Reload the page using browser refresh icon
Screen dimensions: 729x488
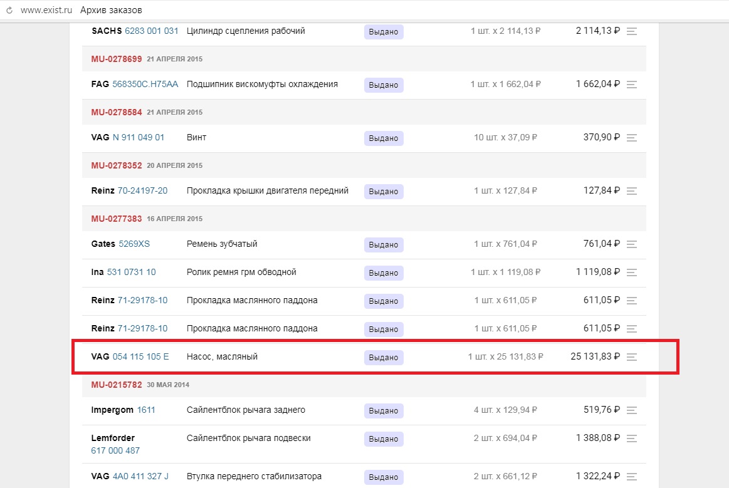pyautogui.click(x=9, y=11)
